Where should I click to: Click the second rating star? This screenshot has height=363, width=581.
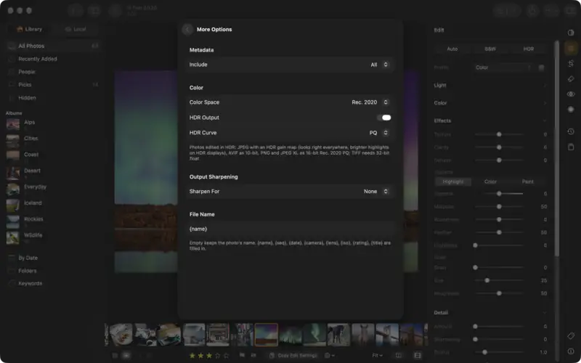click(x=201, y=356)
